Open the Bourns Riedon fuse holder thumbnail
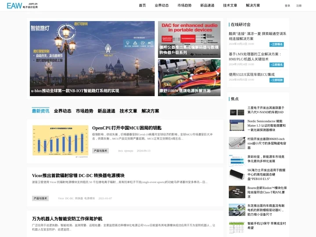Image resolution: width=316 pixels, height=237 pixels. point(237,192)
